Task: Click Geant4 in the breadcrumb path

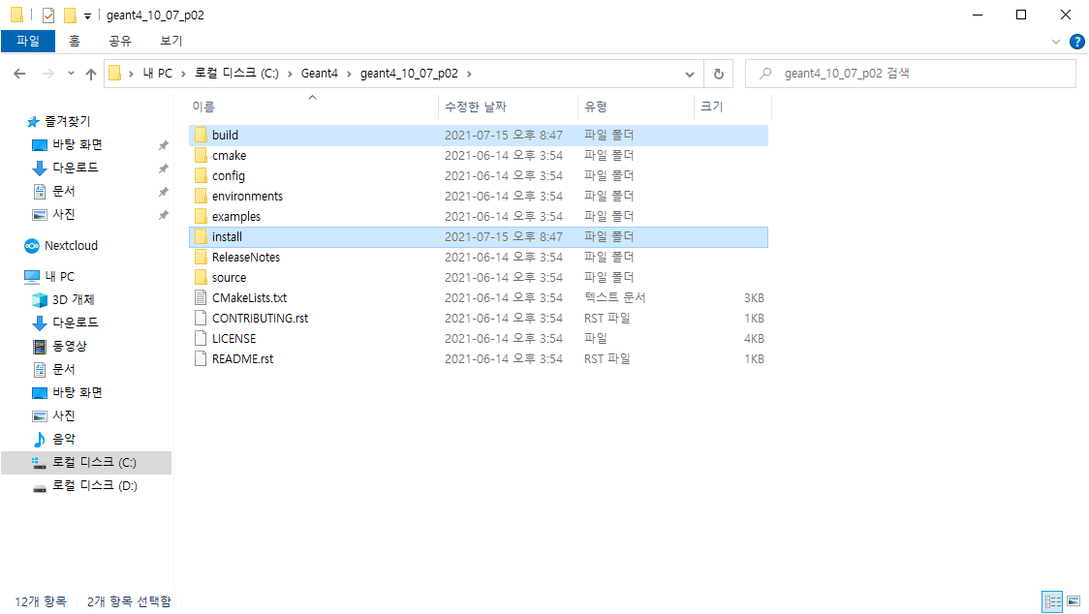Action: pyautogui.click(x=318, y=74)
